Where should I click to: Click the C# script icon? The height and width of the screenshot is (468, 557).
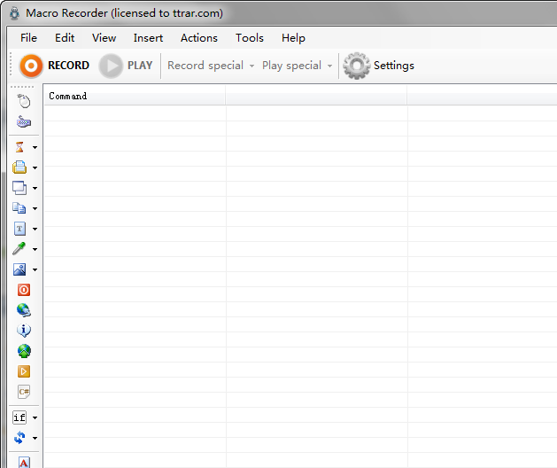pyautogui.click(x=24, y=392)
